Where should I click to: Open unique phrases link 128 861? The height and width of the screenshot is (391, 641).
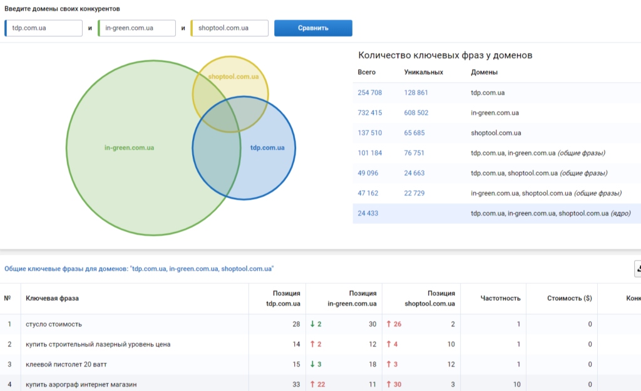[416, 93]
